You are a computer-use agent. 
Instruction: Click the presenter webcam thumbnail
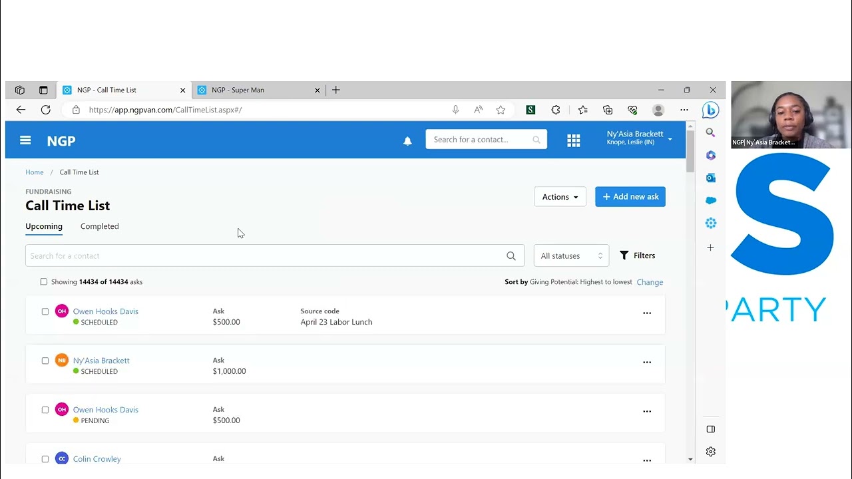(x=791, y=114)
